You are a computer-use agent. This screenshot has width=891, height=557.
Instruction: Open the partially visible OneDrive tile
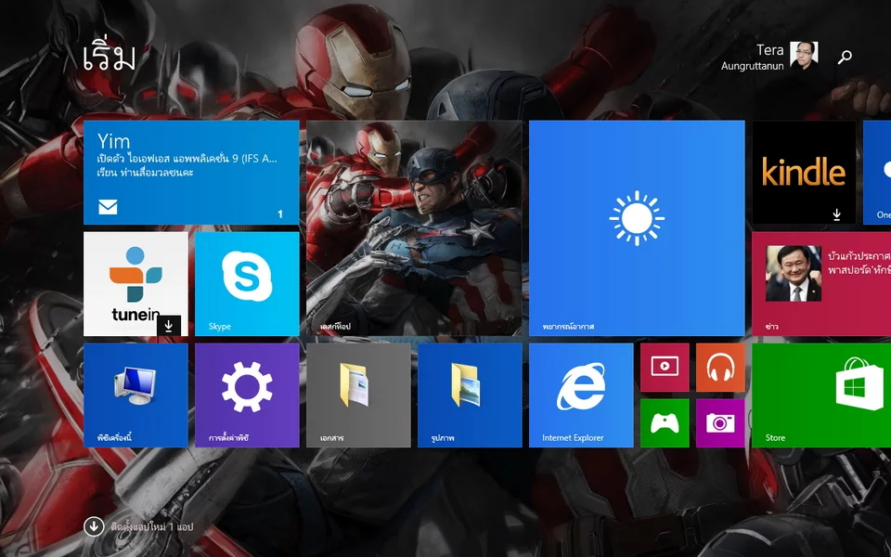coord(877,173)
